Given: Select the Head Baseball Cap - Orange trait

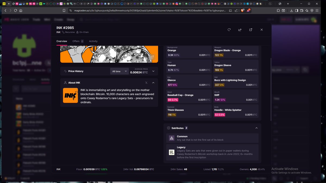Looking at the screenshot, I should 189,96.
